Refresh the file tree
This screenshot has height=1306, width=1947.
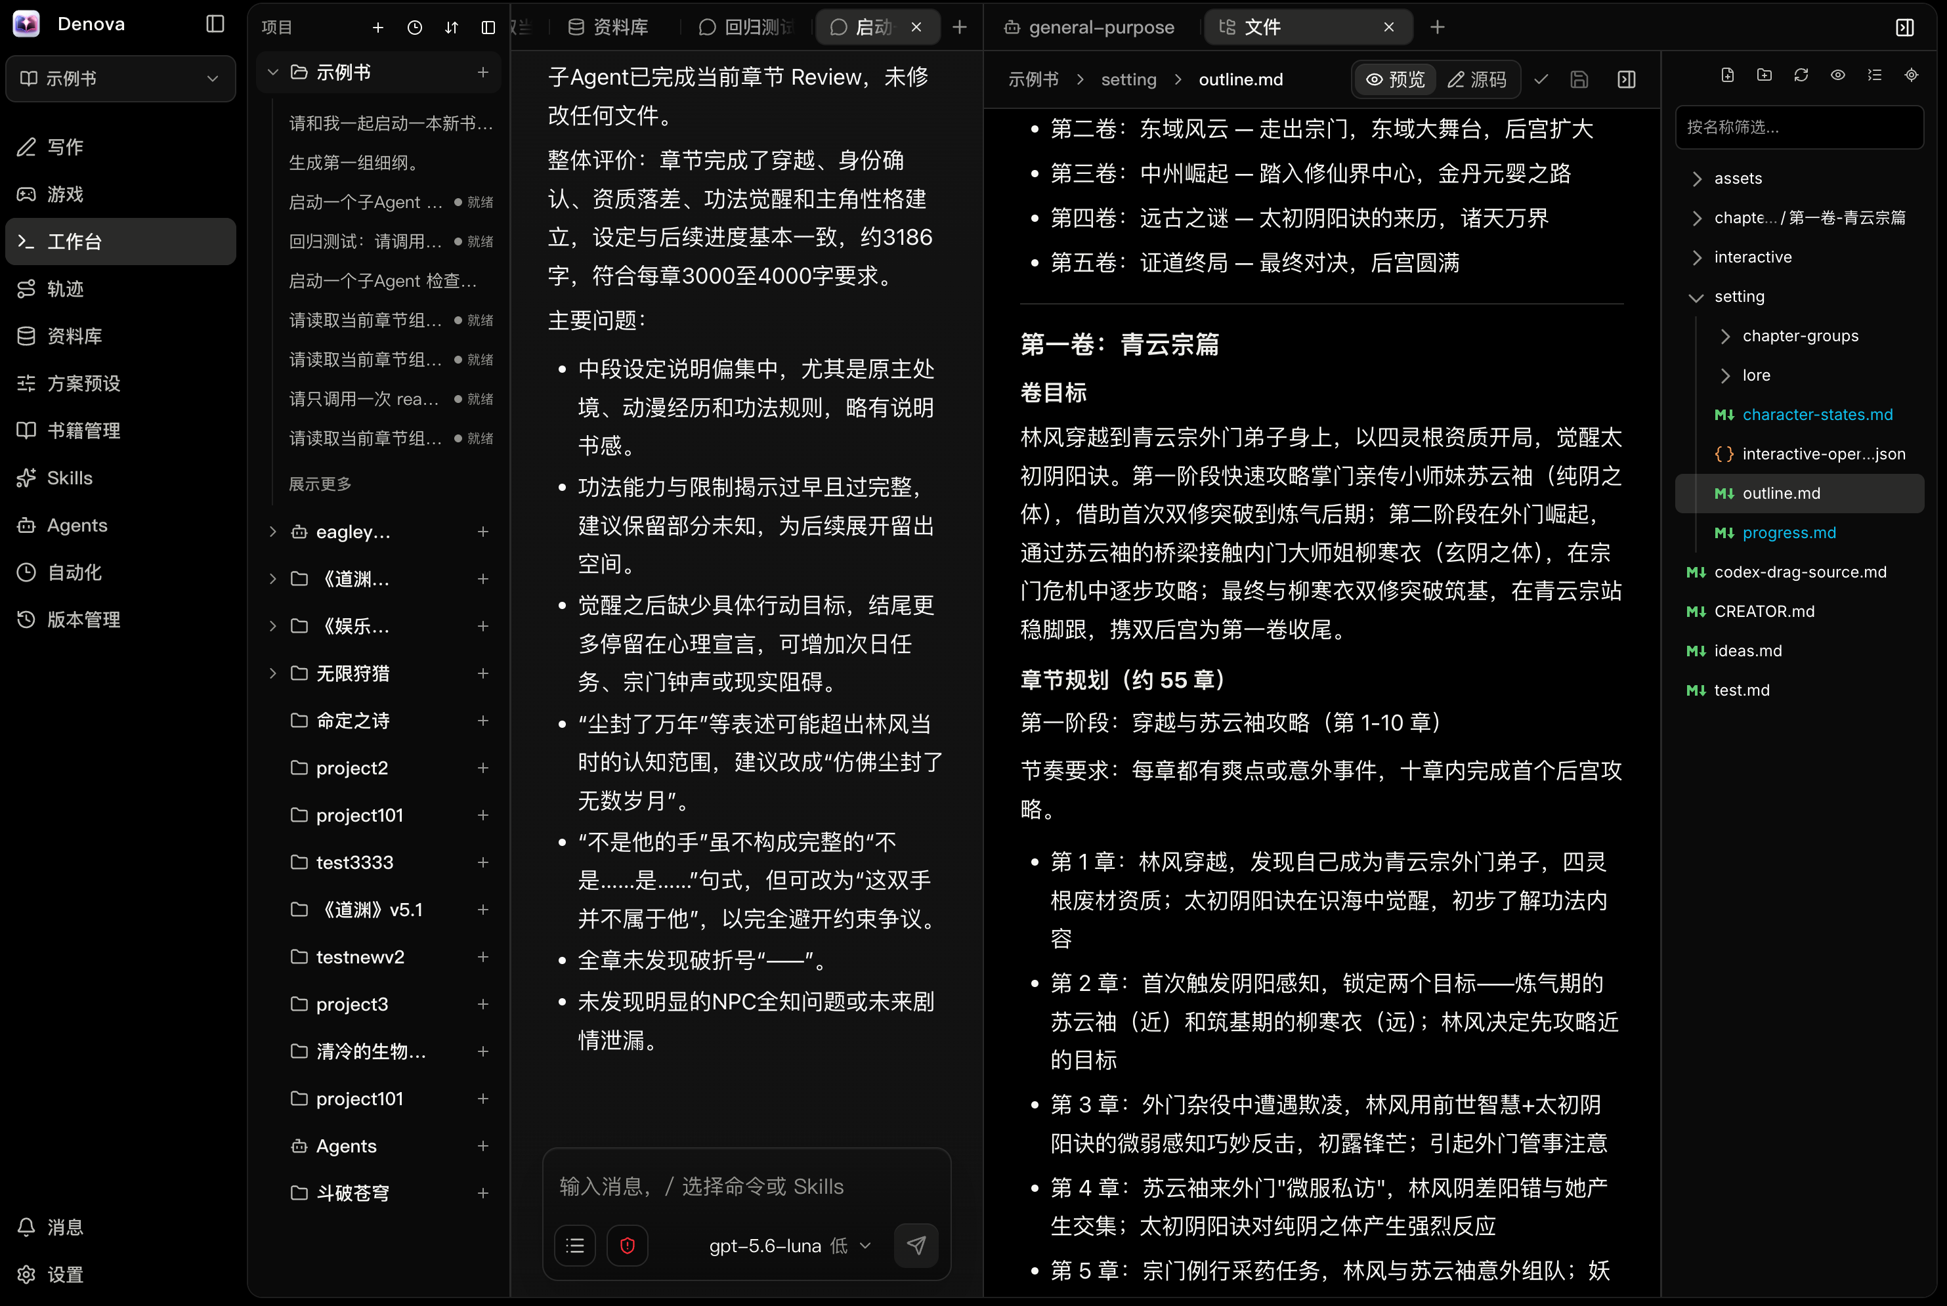coord(1801,75)
